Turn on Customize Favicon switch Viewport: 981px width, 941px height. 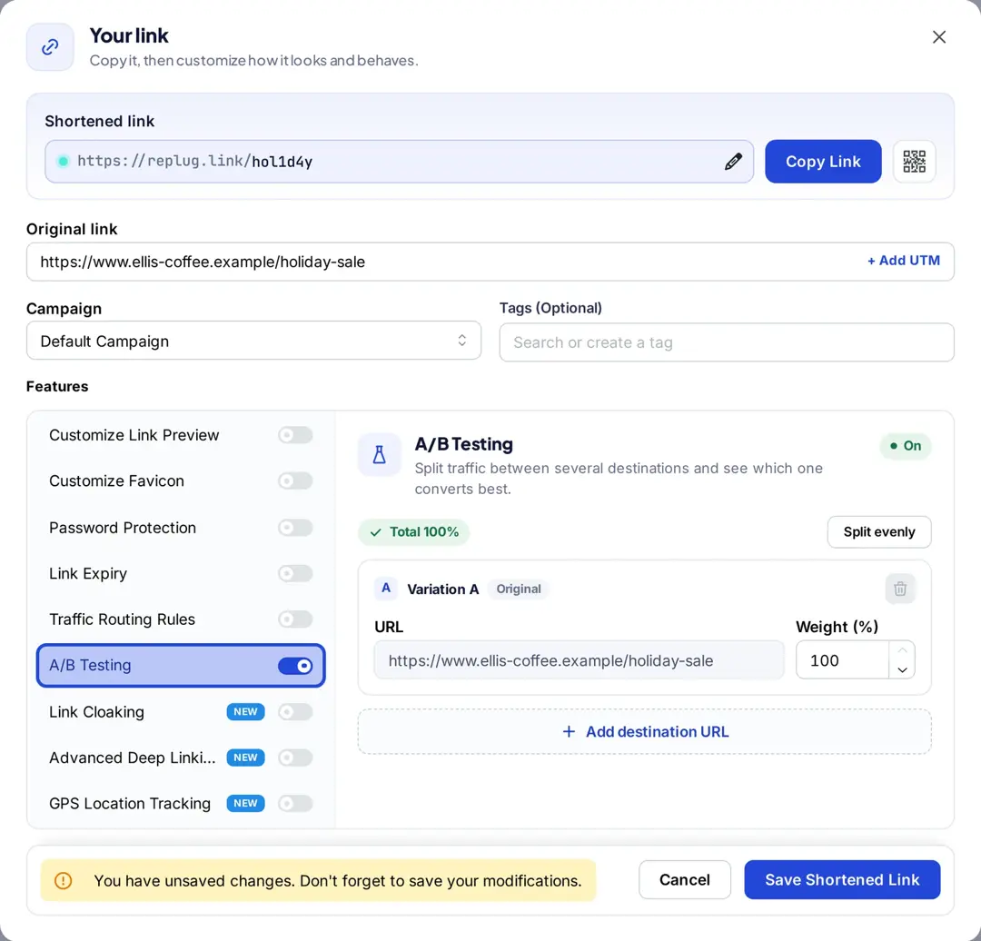pos(295,480)
